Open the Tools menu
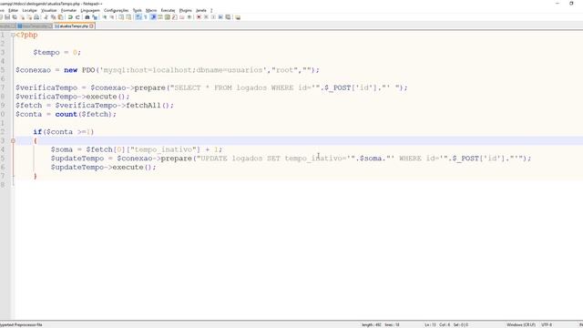Image resolution: width=583 pixels, height=328 pixels. click(138, 10)
